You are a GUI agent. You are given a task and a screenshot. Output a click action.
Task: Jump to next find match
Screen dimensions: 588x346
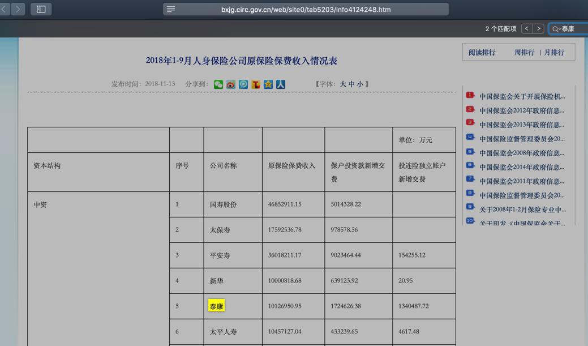(x=539, y=28)
